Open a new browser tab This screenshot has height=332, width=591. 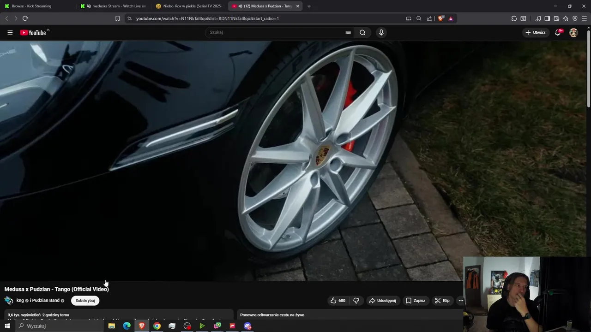(x=309, y=6)
